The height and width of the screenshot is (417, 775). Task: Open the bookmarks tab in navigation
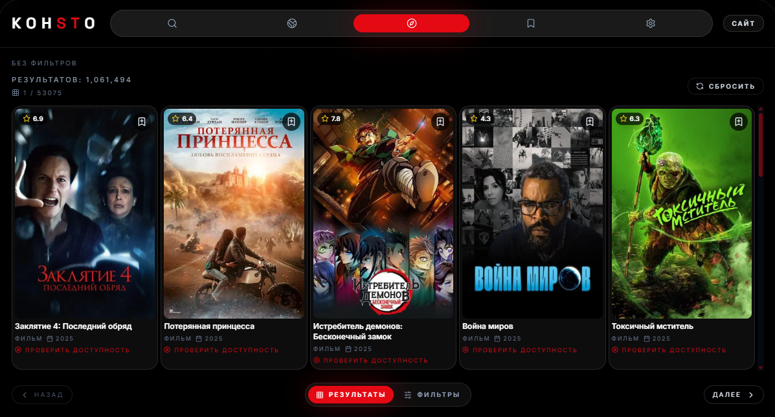[531, 23]
